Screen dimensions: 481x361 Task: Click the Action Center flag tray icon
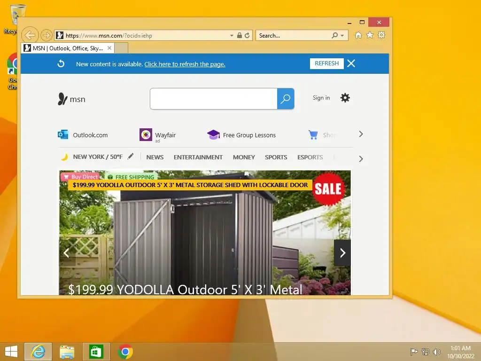click(x=414, y=352)
